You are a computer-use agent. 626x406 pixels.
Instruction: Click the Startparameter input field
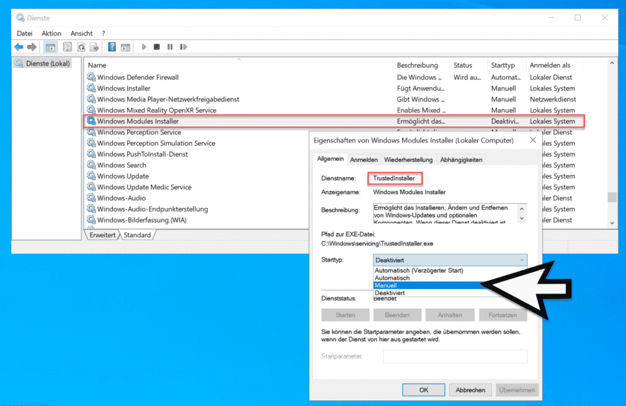pos(455,356)
